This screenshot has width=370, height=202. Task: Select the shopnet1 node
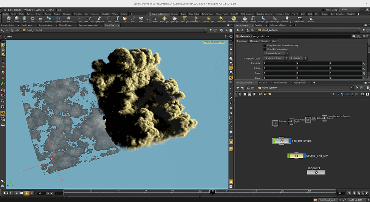point(316,172)
